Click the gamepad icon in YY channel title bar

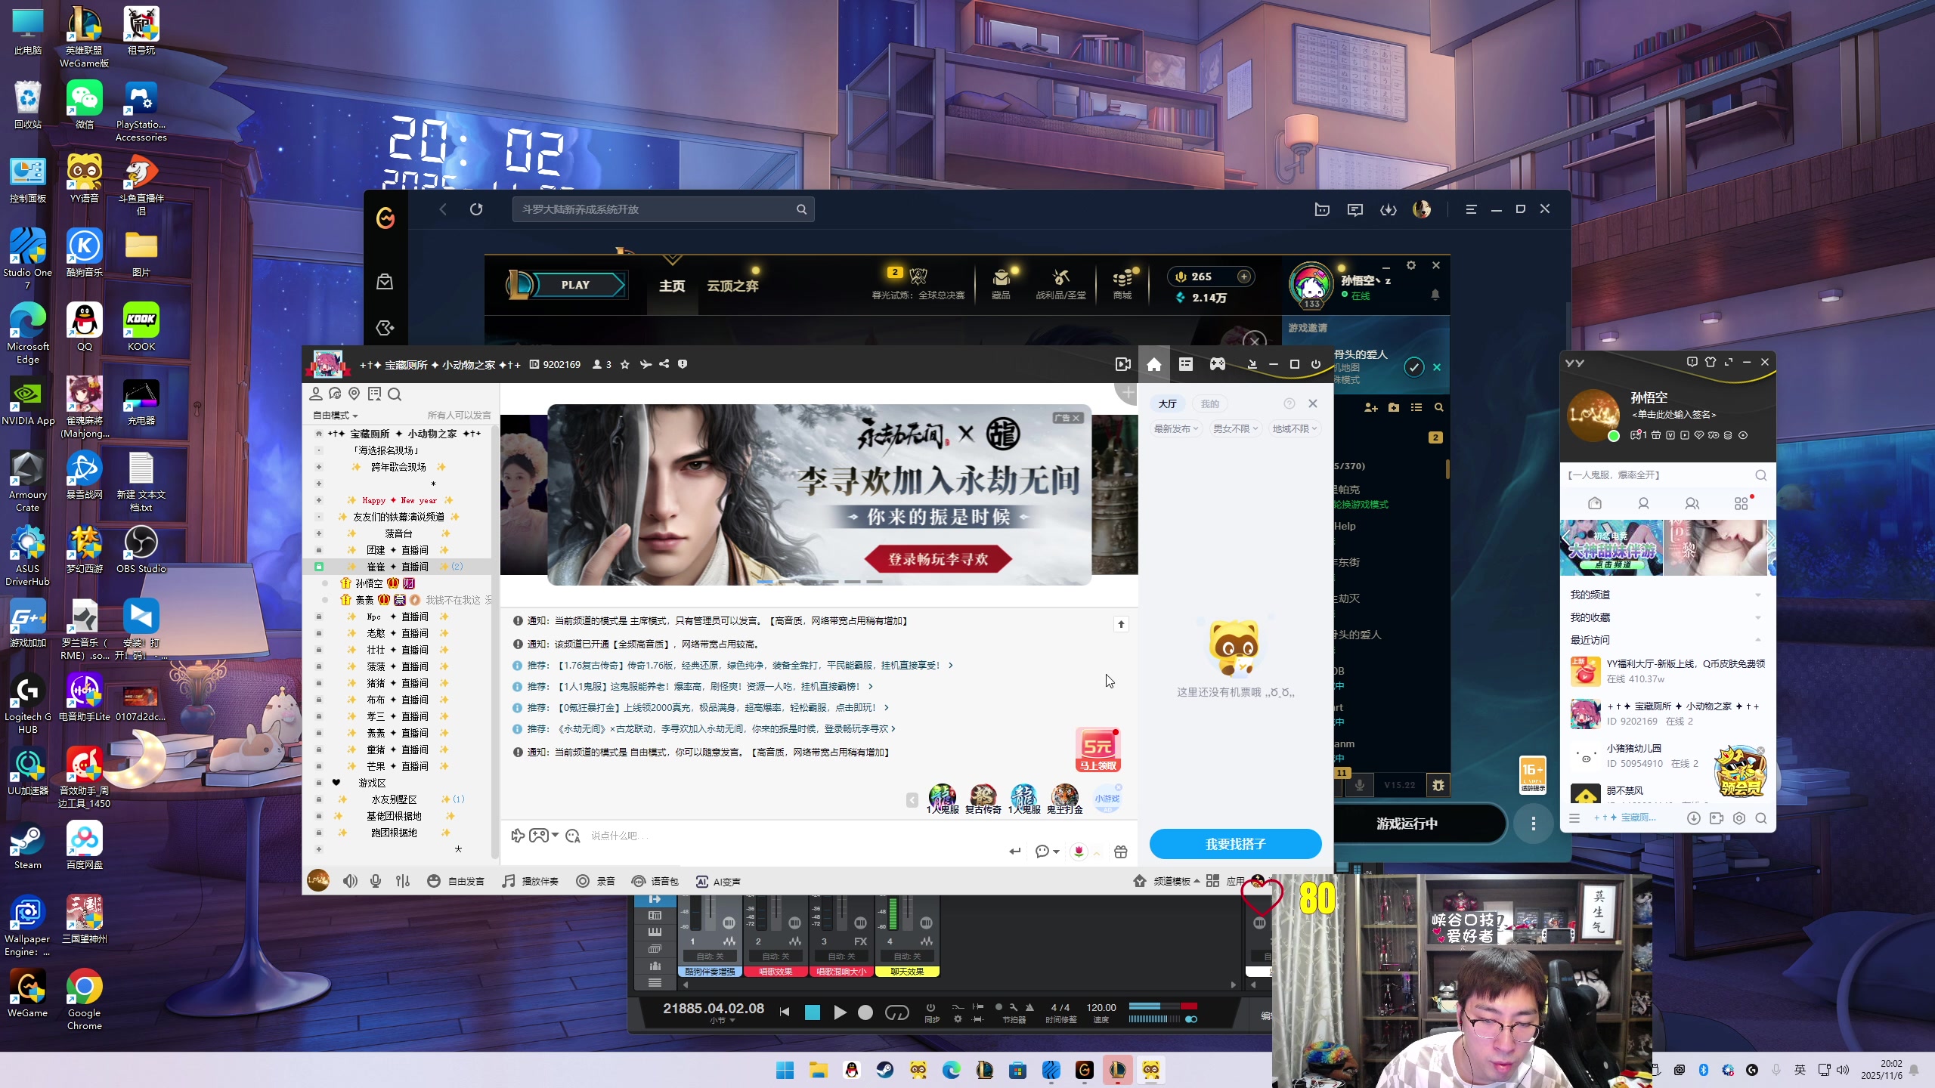1217,364
